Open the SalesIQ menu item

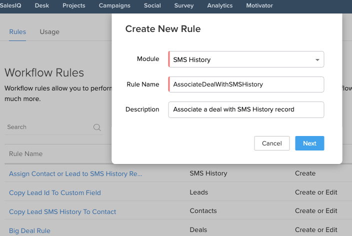pyautogui.click(x=10, y=5)
